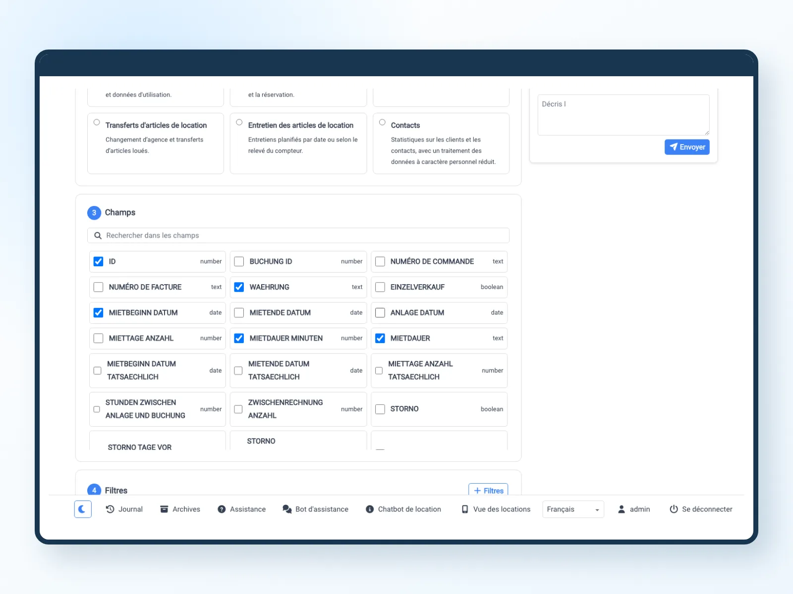Image resolution: width=793 pixels, height=594 pixels.
Task: Check the ANLAGE DATUM checkbox
Action: click(x=380, y=313)
